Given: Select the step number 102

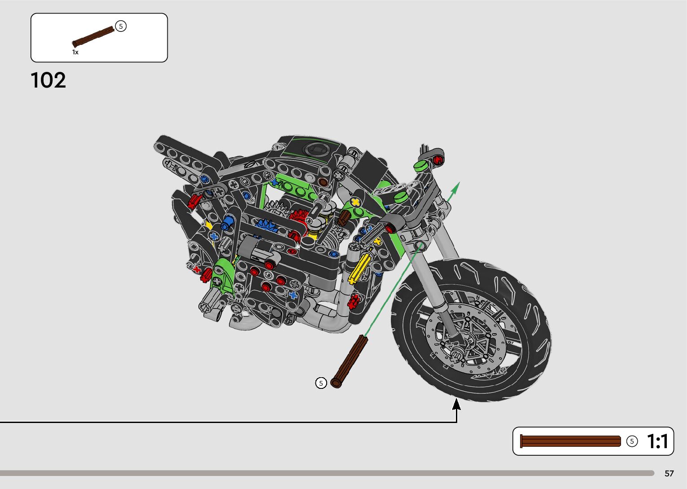Looking at the screenshot, I should point(48,81).
